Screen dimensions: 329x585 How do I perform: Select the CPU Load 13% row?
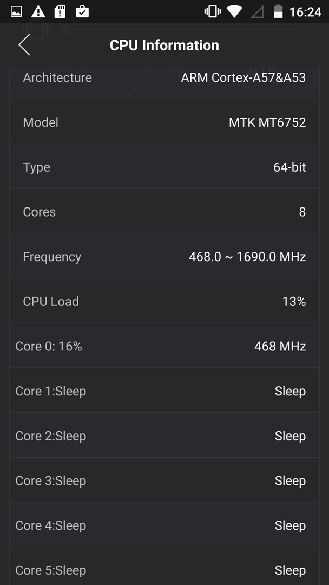click(x=164, y=301)
